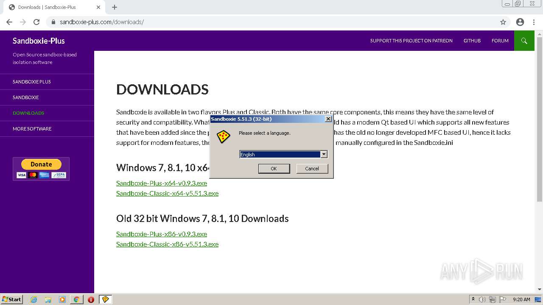Click the padlock site info icon
The height and width of the screenshot is (305, 543).
53,22
